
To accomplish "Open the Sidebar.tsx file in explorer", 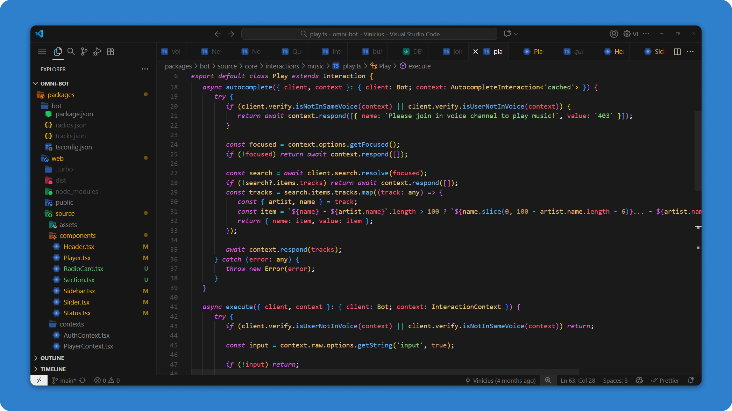I will point(79,291).
